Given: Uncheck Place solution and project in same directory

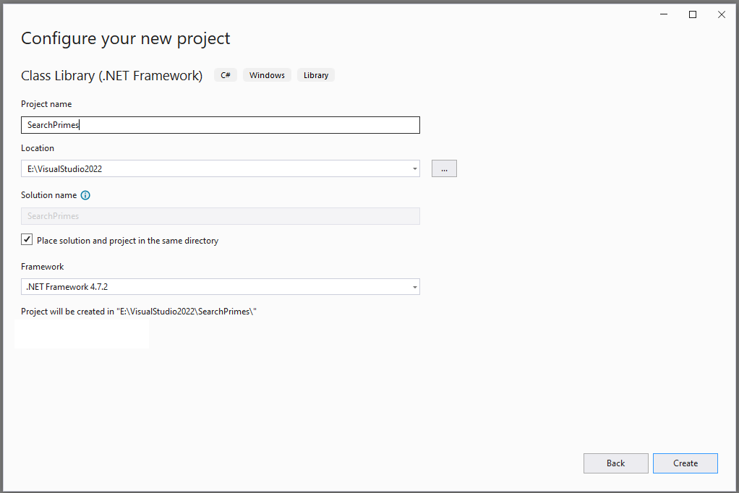Looking at the screenshot, I should click(x=27, y=239).
